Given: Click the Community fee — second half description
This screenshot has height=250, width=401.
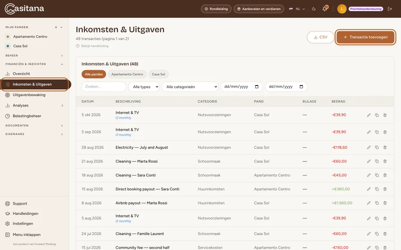Looking at the screenshot, I should tap(143, 247).
